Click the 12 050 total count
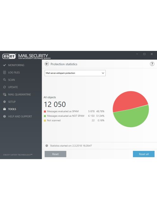157x210 pixels. pyautogui.click(x=55, y=104)
